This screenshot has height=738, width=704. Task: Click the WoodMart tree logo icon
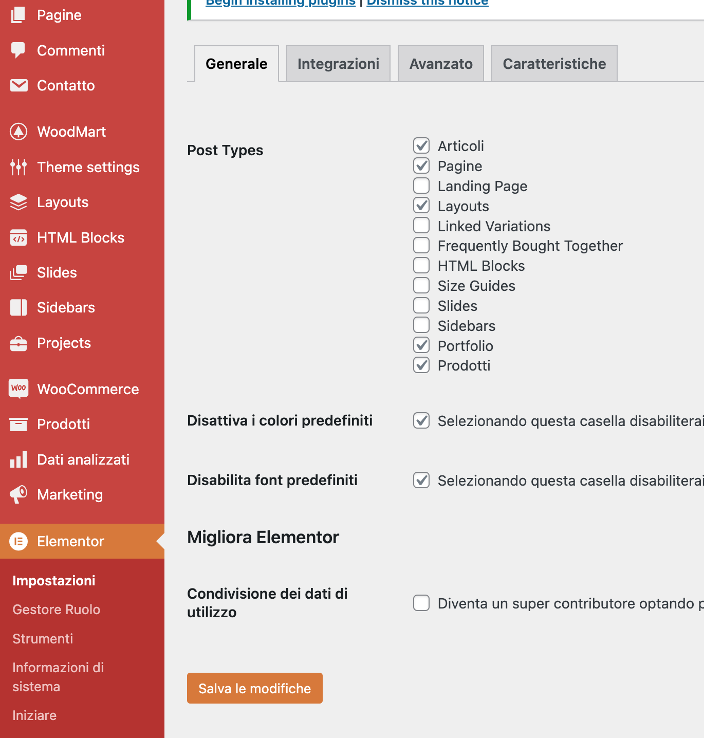point(18,132)
